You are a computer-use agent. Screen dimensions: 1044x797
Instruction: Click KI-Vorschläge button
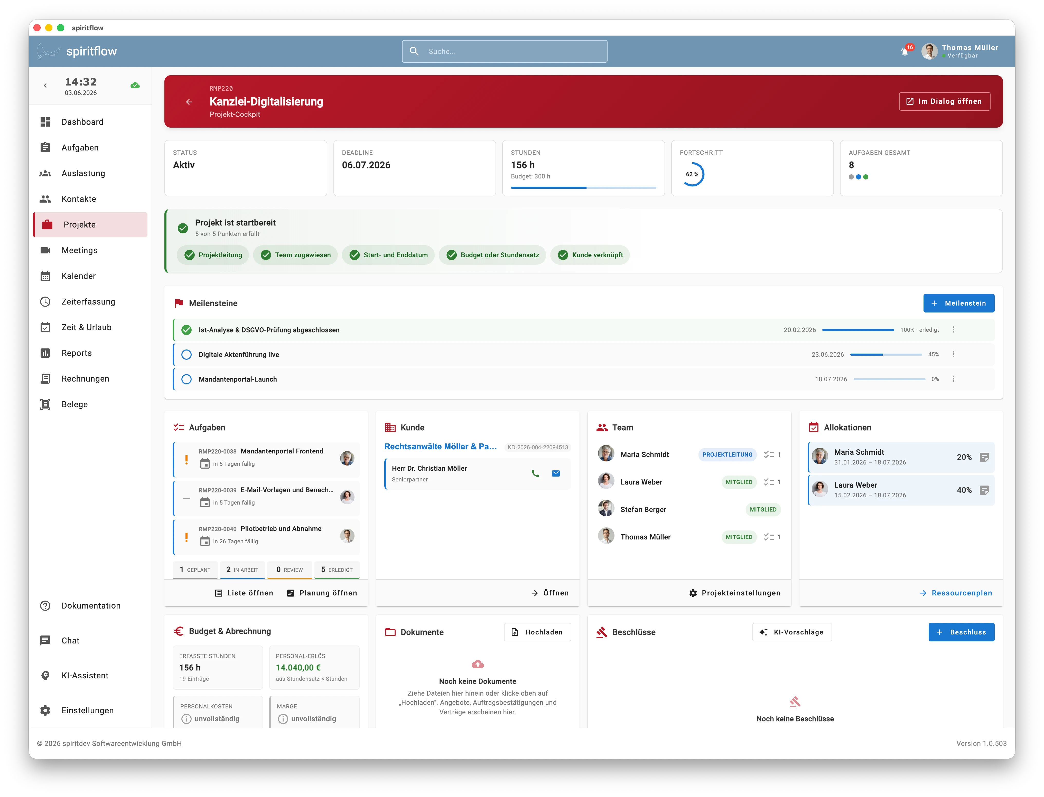791,632
